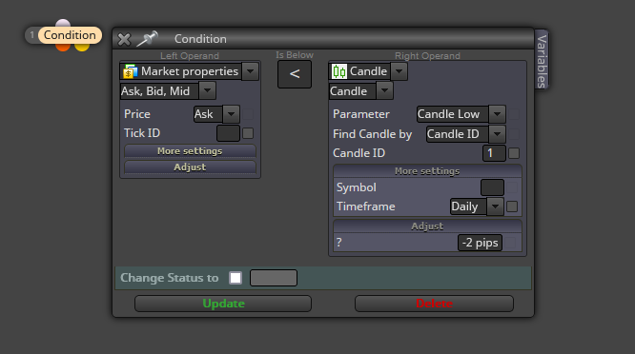
Task: Open the Price Ask dropdown
Action: [x=232, y=114]
